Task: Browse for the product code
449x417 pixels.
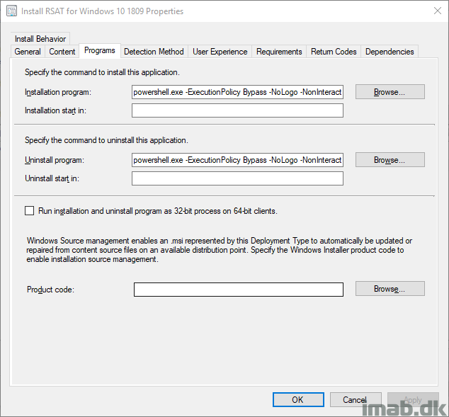Action: 390,289
